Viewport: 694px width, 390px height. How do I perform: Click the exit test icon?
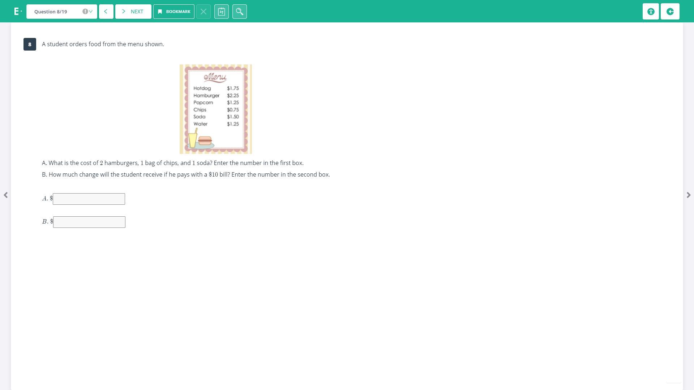[670, 12]
